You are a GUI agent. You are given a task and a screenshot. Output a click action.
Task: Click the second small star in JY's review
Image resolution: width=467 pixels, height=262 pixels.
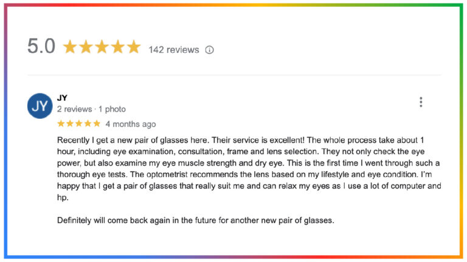(70, 124)
